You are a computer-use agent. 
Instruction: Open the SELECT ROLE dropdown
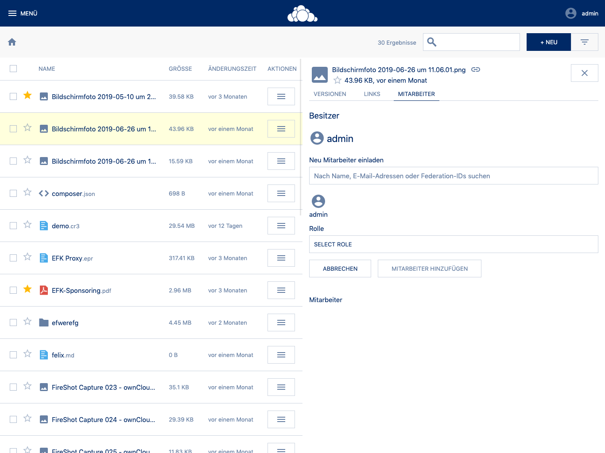454,244
